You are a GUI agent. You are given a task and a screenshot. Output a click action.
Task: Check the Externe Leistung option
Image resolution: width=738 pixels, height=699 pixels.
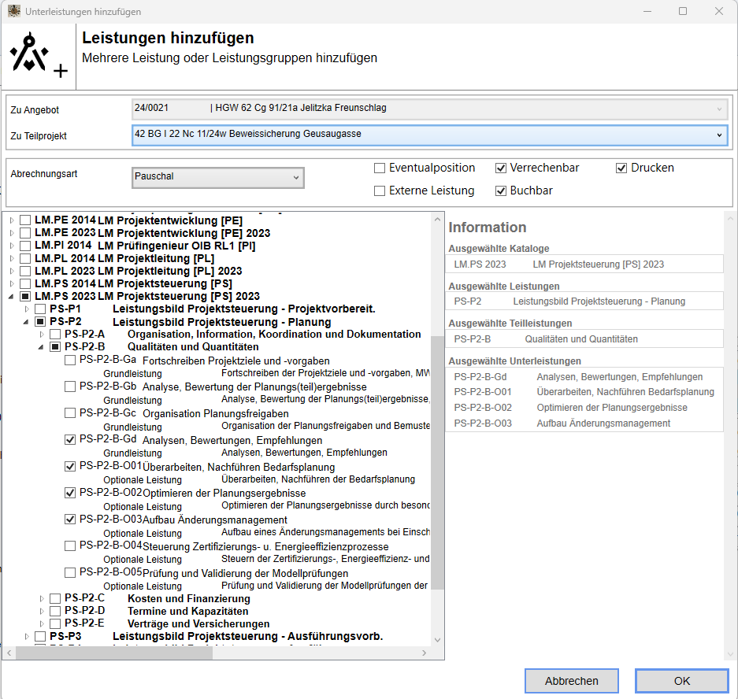click(x=380, y=190)
